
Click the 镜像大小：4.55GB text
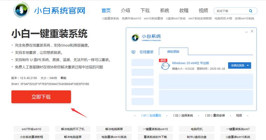click(x=183, y=69)
